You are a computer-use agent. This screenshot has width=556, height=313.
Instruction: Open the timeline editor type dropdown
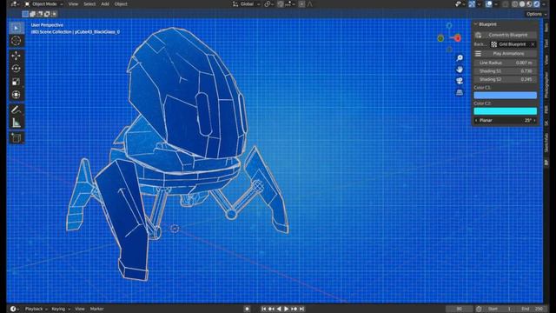coord(15,309)
